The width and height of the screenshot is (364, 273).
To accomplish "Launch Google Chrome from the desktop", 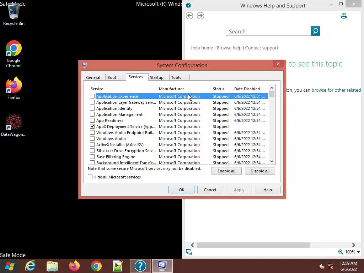I will click(x=14, y=54).
